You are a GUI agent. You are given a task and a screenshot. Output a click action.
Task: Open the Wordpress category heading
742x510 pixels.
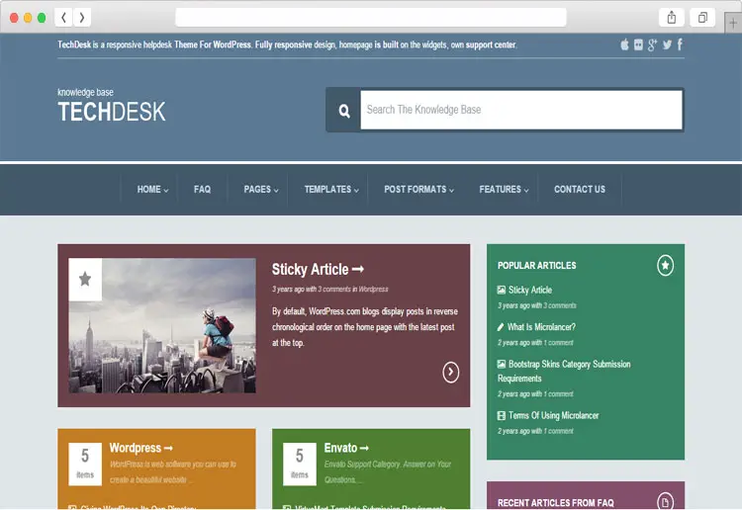click(141, 448)
